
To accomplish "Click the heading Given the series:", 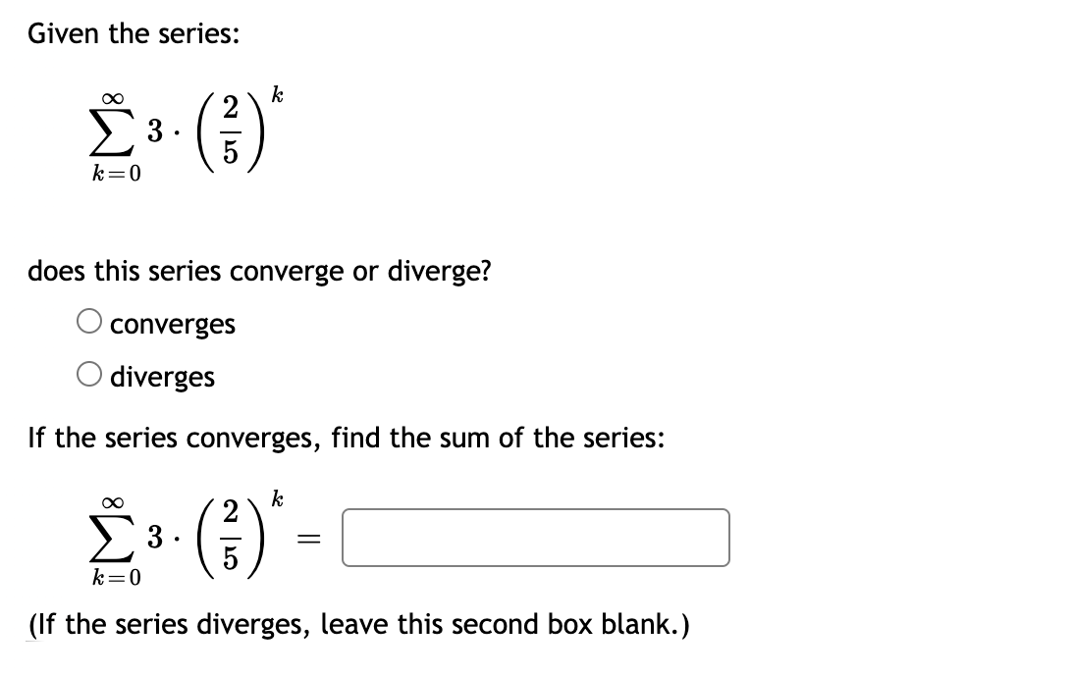I will 131,33.
